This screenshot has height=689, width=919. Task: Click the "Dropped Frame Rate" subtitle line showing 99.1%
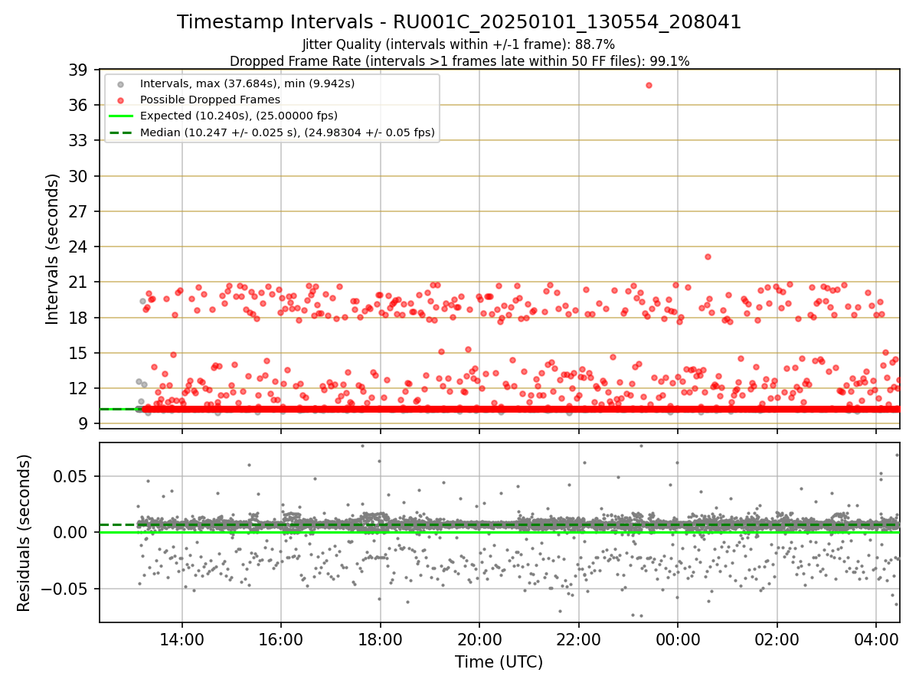pos(459,61)
